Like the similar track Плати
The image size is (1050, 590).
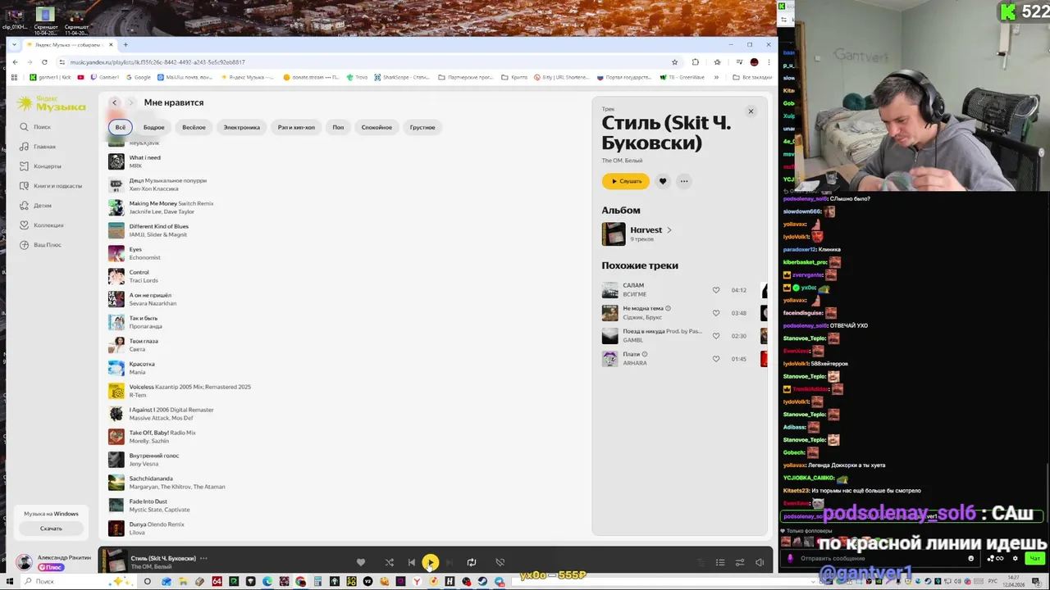coord(715,359)
